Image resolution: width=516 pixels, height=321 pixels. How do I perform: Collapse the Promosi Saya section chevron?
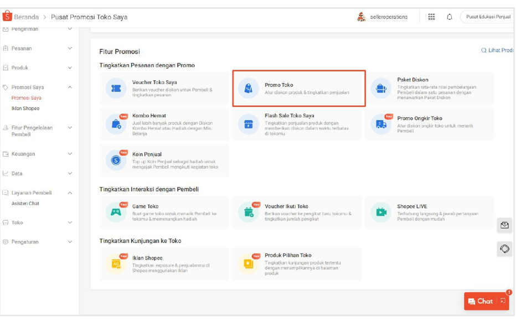click(x=70, y=87)
